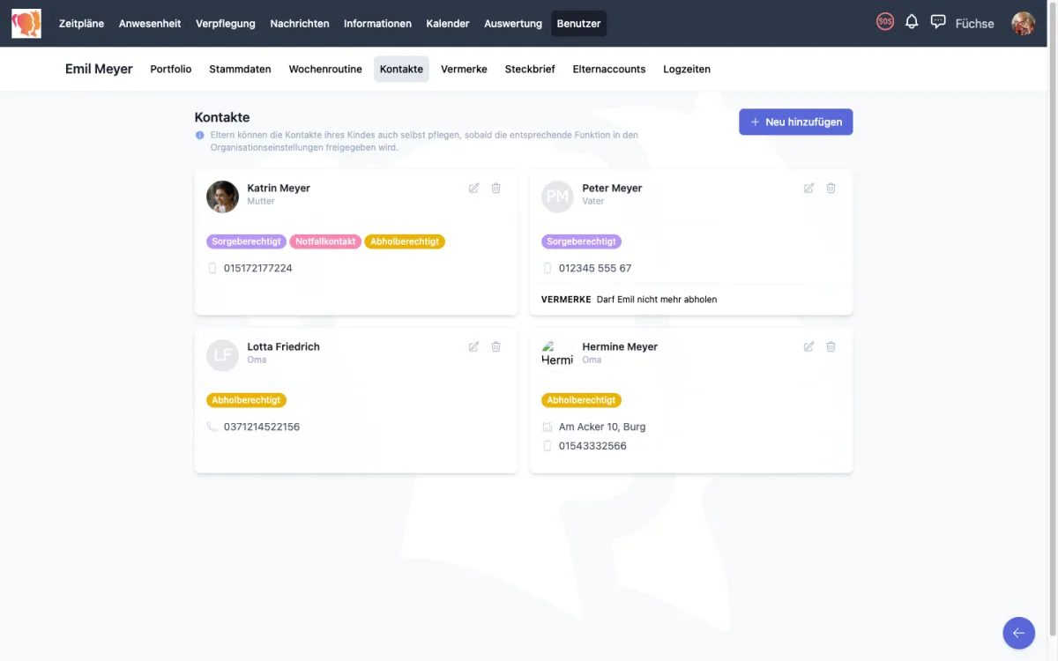Image resolution: width=1058 pixels, height=661 pixels.
Task: Click phone number 01543332566
Action: click(x=592, y=446)
